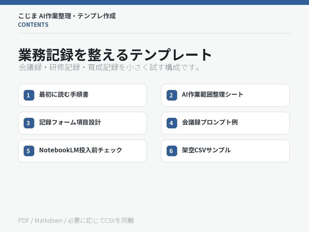
Task: Click the number 2 badge
Action: [172, 95]
